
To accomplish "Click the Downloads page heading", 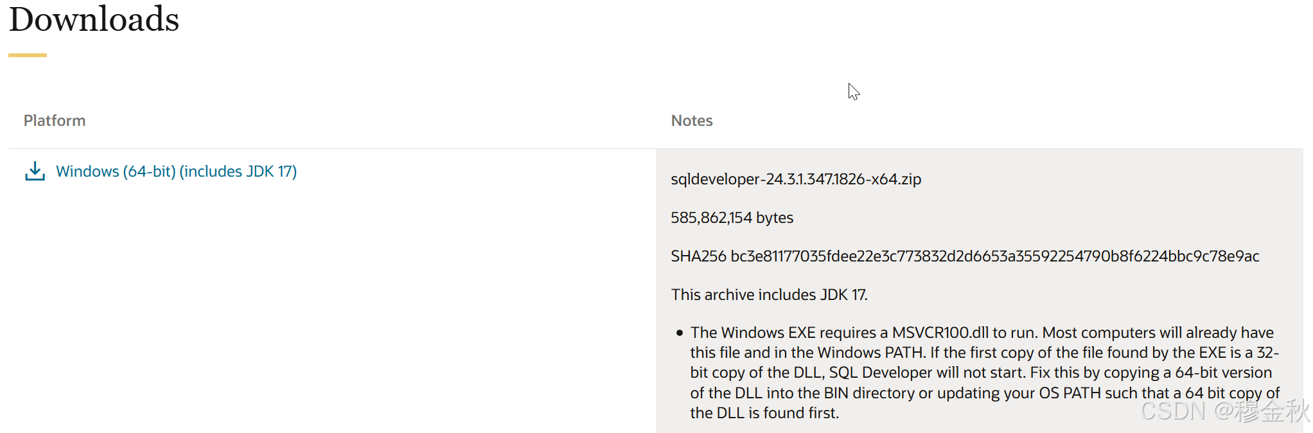I will point(94,19).
